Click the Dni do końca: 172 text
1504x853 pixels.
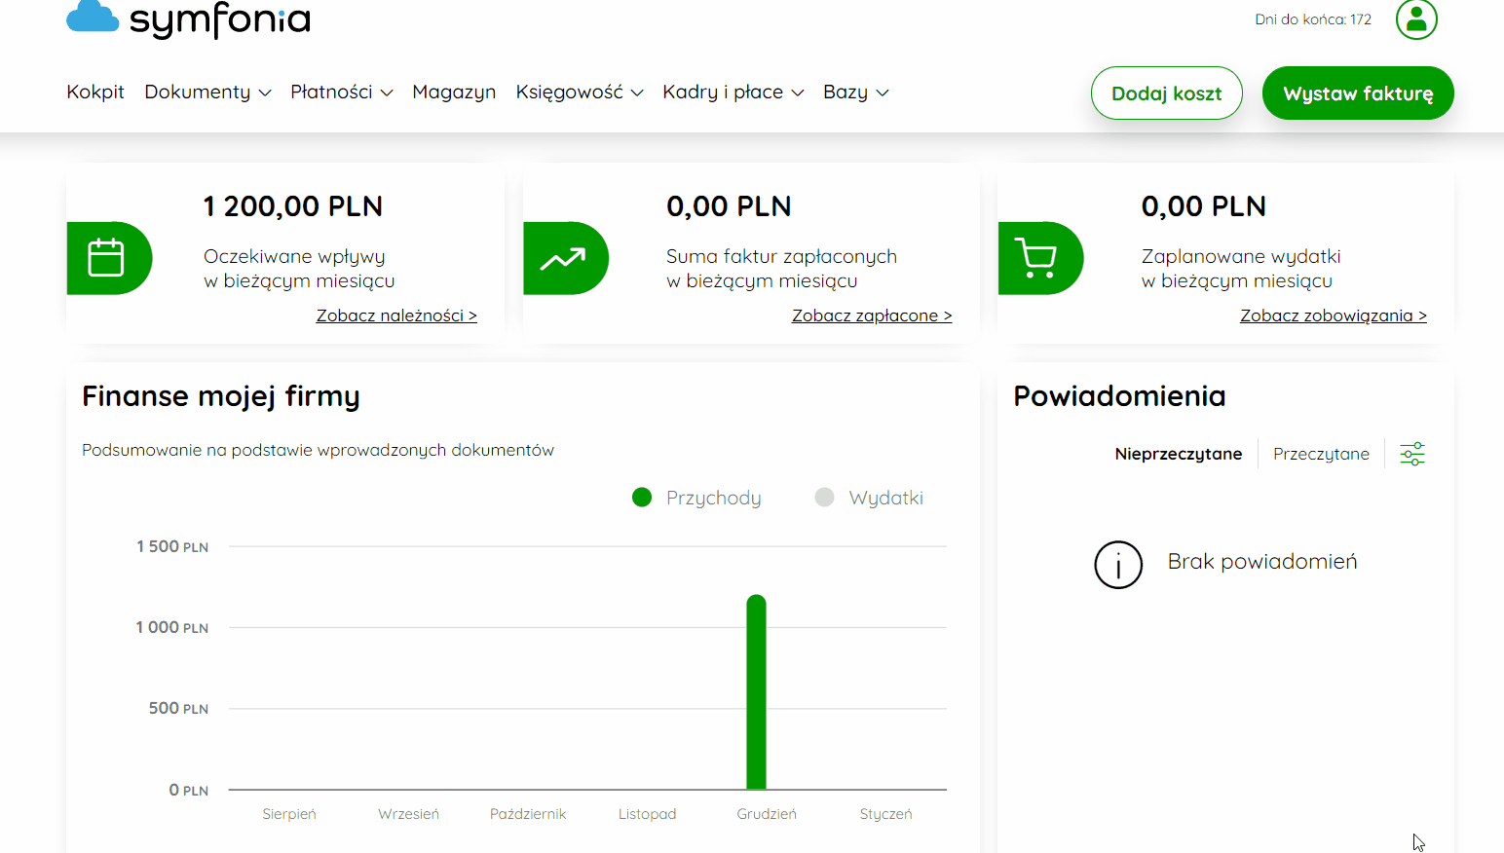pyautogui.click(x=1313, y=19)
